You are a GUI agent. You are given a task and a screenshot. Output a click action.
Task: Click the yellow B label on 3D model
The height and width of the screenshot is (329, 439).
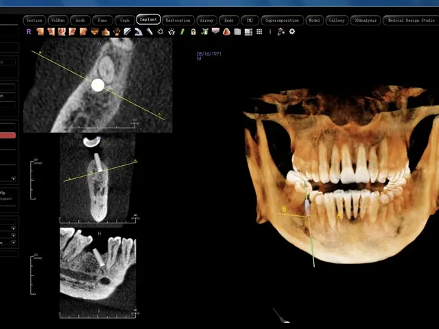(x=284, y=209)
